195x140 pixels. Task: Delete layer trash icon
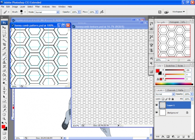pyautogui.click(x=188, y=137)
